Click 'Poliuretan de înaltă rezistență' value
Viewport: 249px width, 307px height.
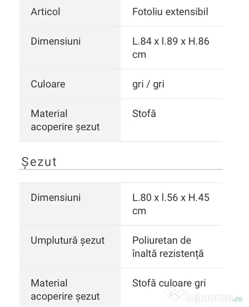(x=168, y=247)
